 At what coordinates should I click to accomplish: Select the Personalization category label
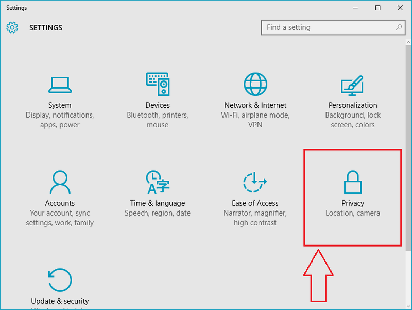pyautogui.click(x=353, y=105)
